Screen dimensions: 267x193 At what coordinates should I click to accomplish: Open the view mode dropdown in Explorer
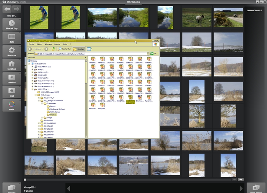(91, 49)
